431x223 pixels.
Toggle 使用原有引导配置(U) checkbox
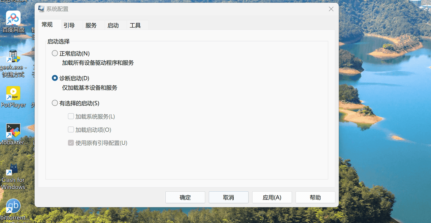97,143
